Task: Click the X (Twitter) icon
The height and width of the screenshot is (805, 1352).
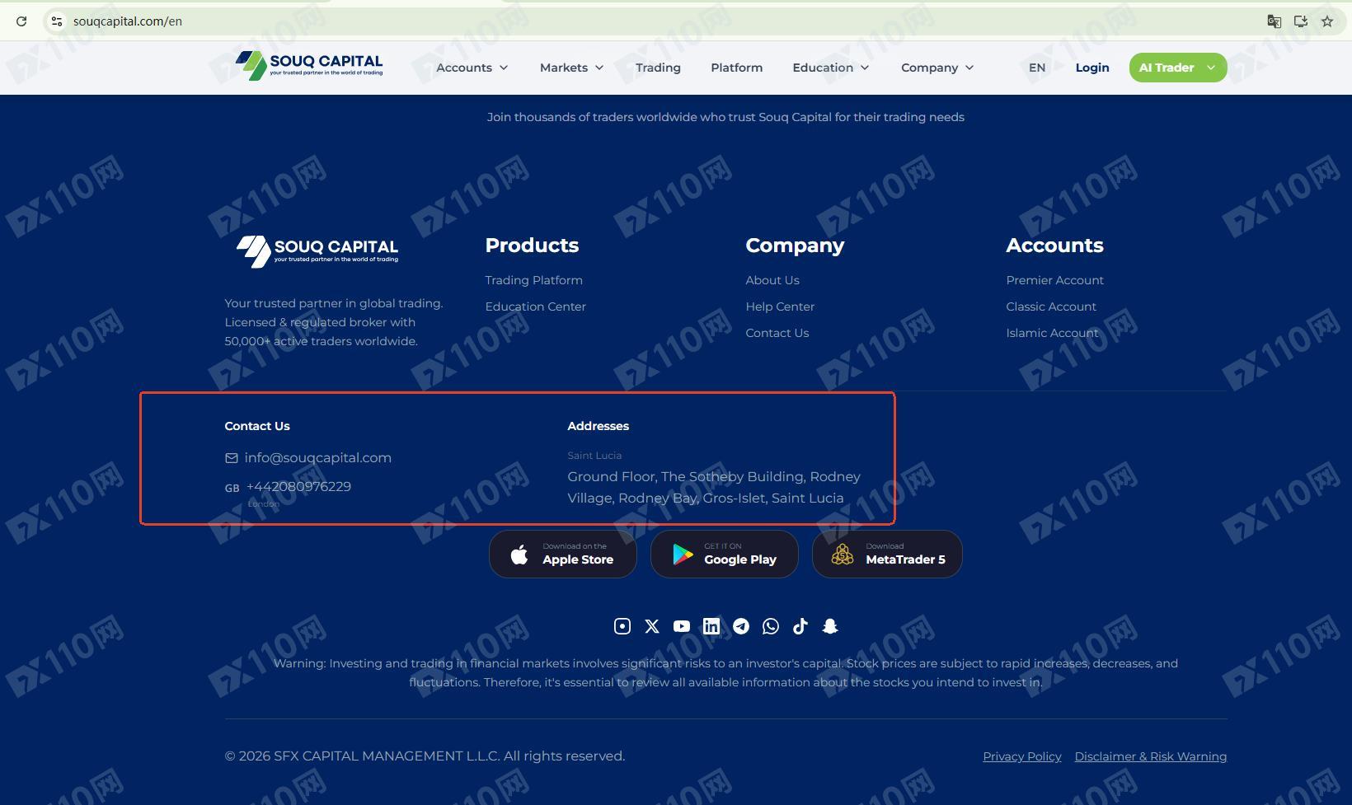Action: (x=652, y=626)
